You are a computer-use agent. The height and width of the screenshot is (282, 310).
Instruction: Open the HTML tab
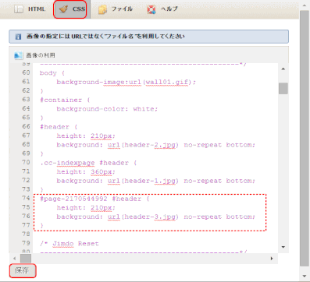pyautogui.click(x=30, y=9)
